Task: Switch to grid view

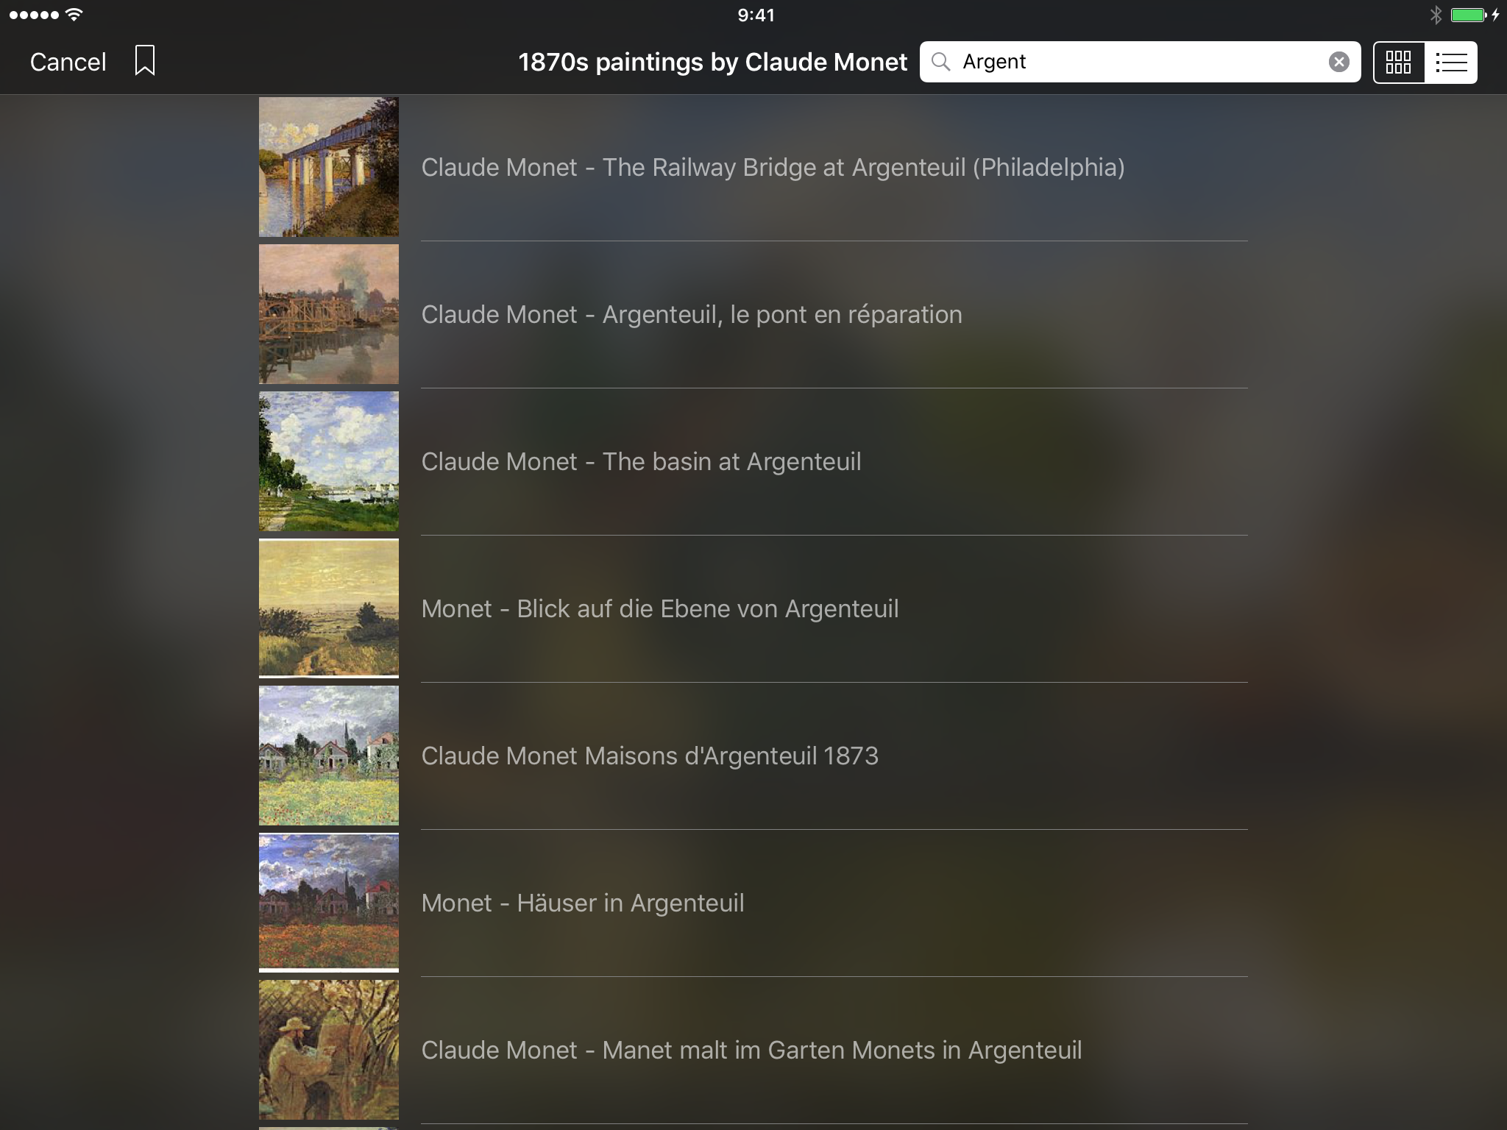Action: coord(1398,62)
